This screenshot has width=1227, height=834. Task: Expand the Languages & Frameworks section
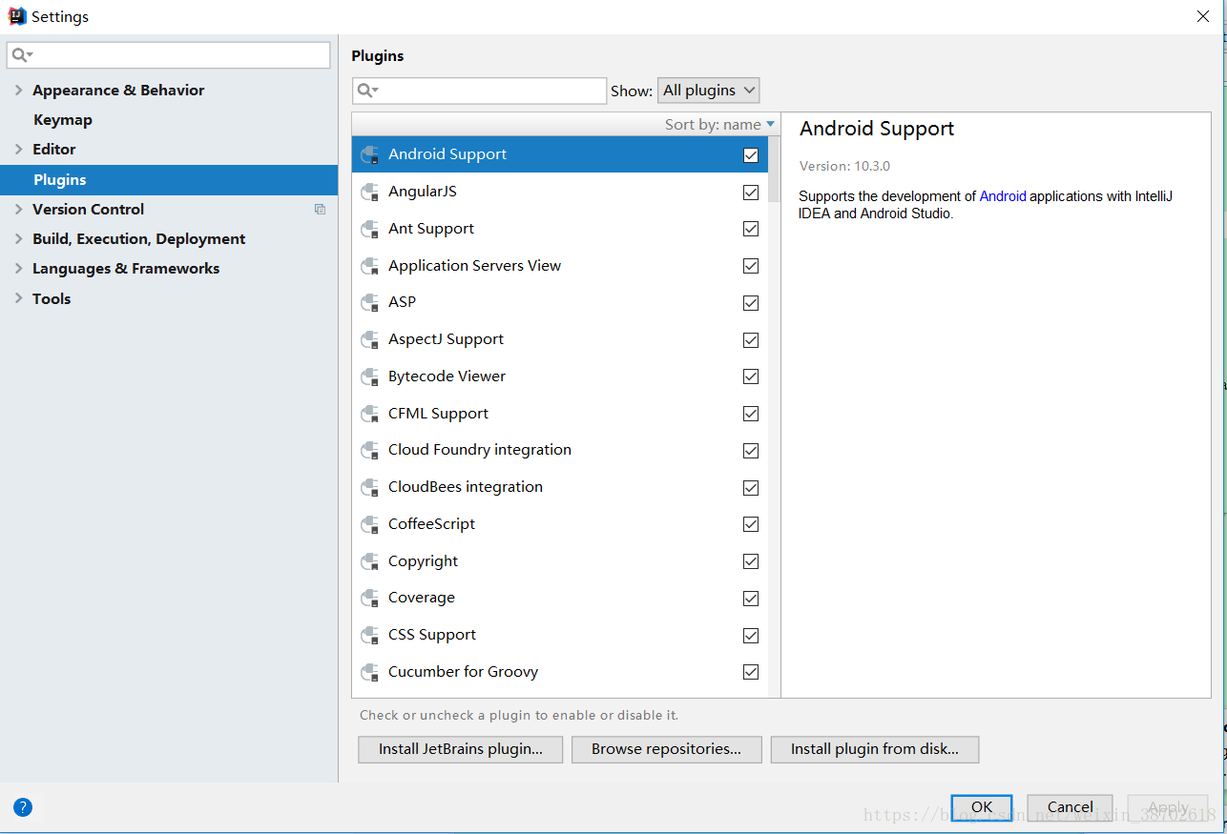pyautogui.click(x=18, y=268)
